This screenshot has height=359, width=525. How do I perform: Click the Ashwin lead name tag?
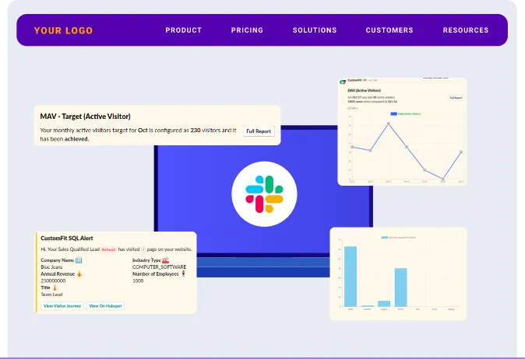click(108, 249)
